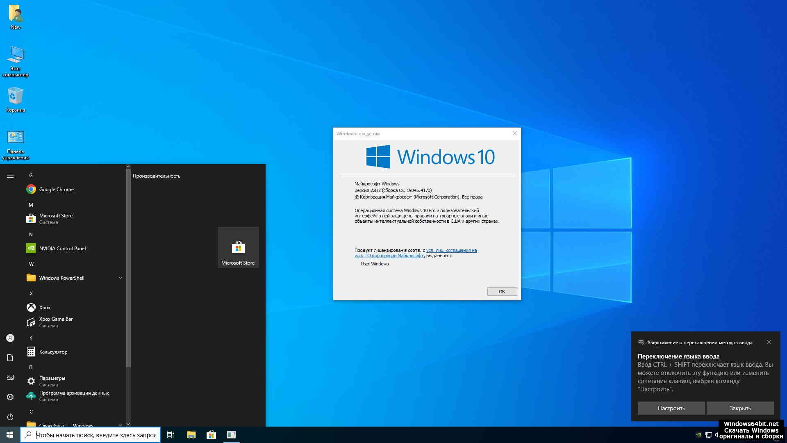Click the Task View taskbar button
The width and height of the screenshot is (787, 443).
(171, 435)
